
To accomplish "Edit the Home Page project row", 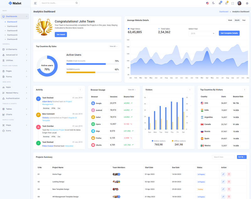I will 223,174.
